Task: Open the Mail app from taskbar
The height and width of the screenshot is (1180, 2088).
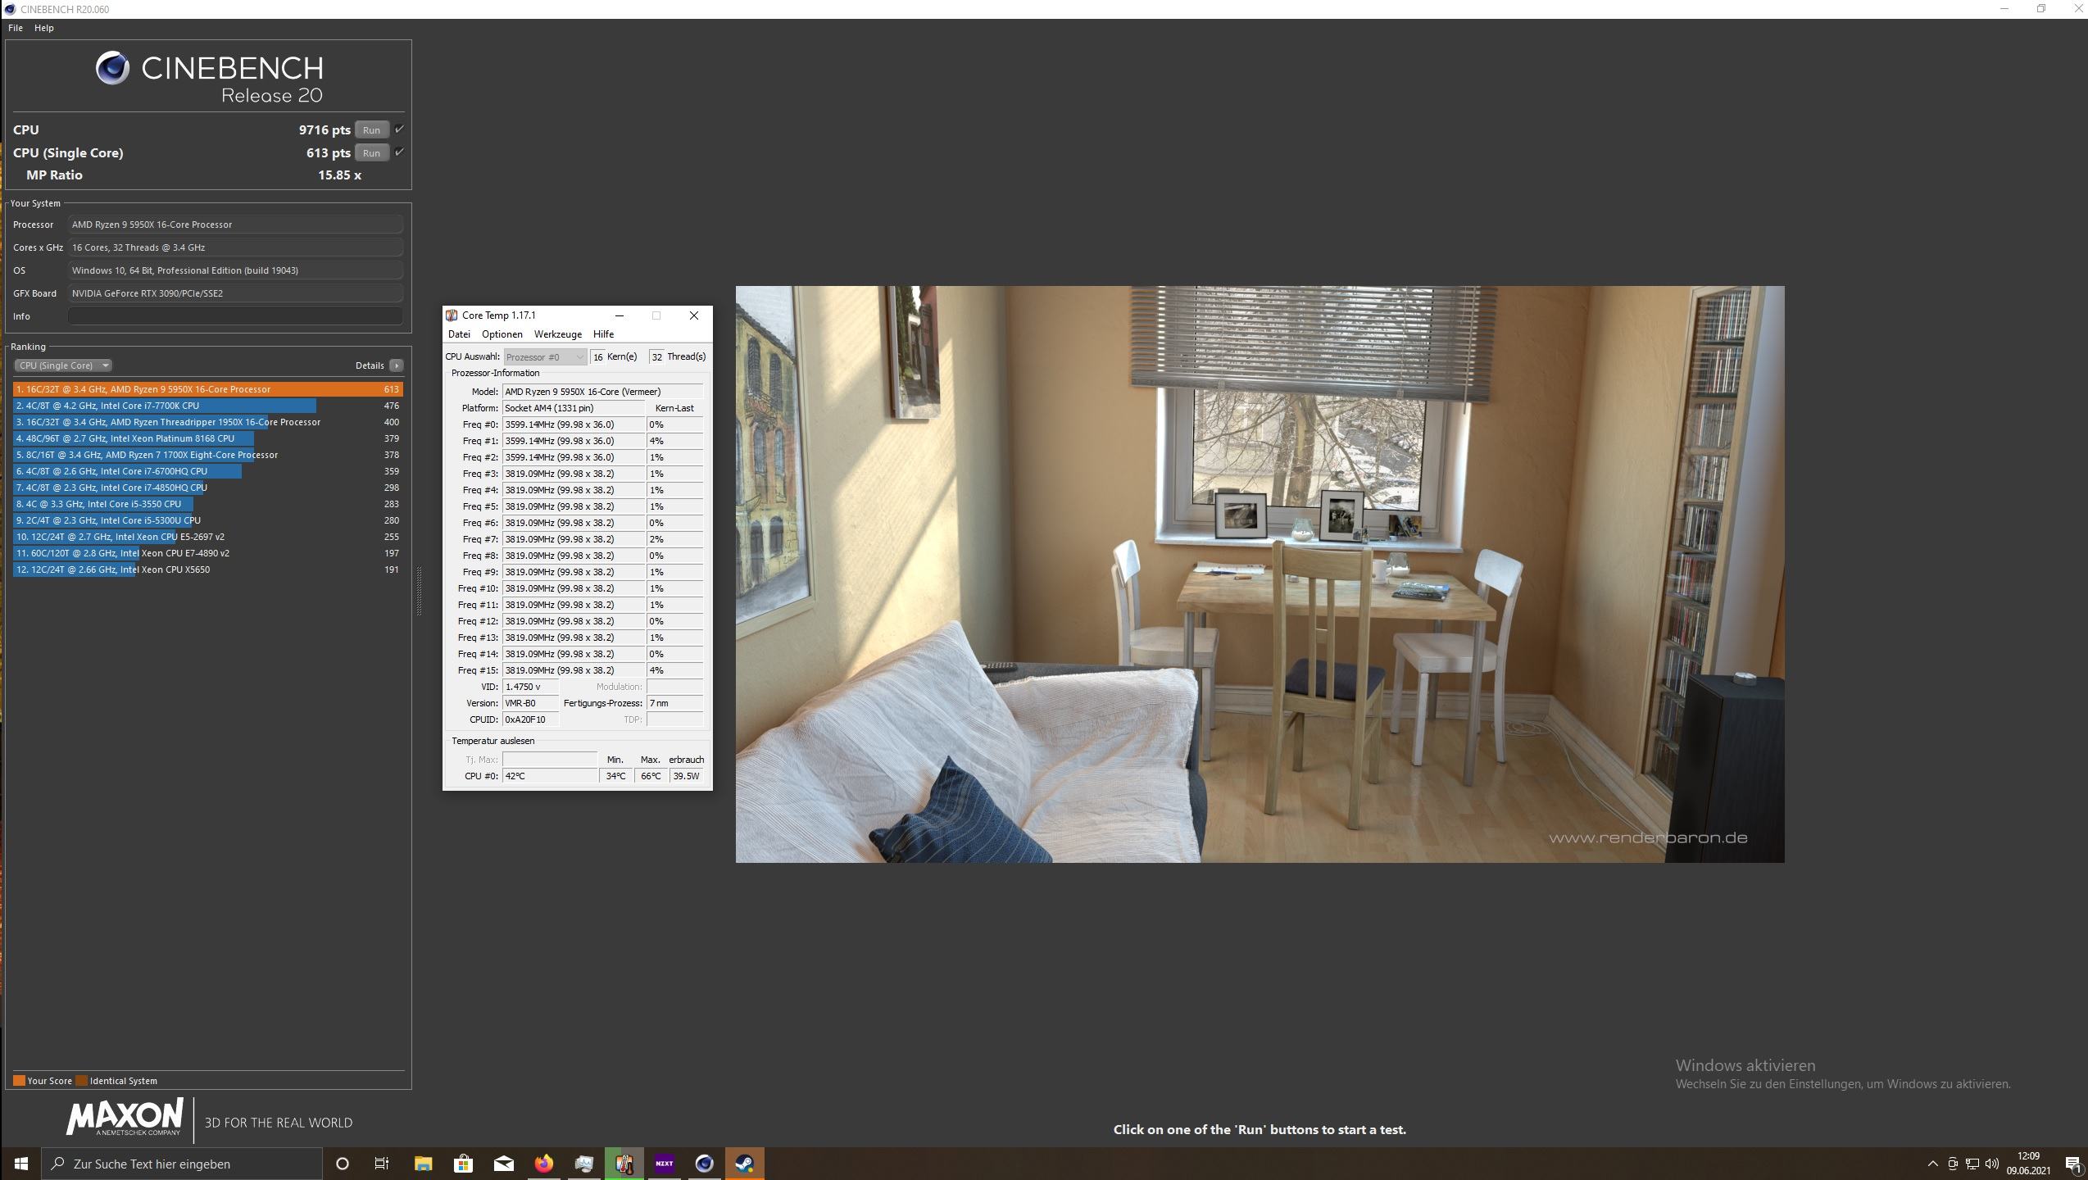Action: [x=503, y=1164]
